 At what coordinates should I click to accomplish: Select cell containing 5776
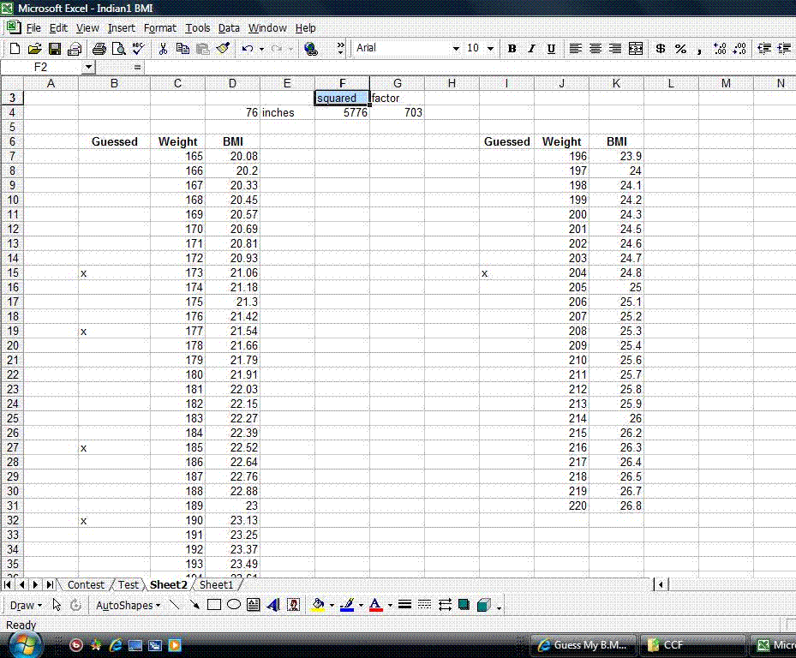342,112
